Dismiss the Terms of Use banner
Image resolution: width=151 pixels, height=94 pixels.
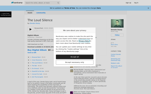[148, 8]
